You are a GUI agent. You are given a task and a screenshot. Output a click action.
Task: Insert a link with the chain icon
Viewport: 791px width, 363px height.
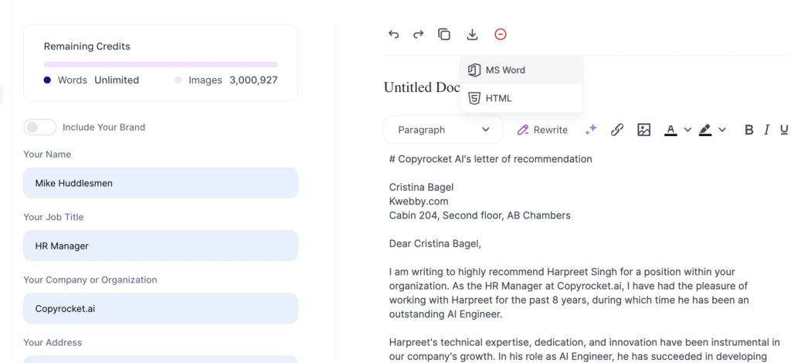click(617, 130)
